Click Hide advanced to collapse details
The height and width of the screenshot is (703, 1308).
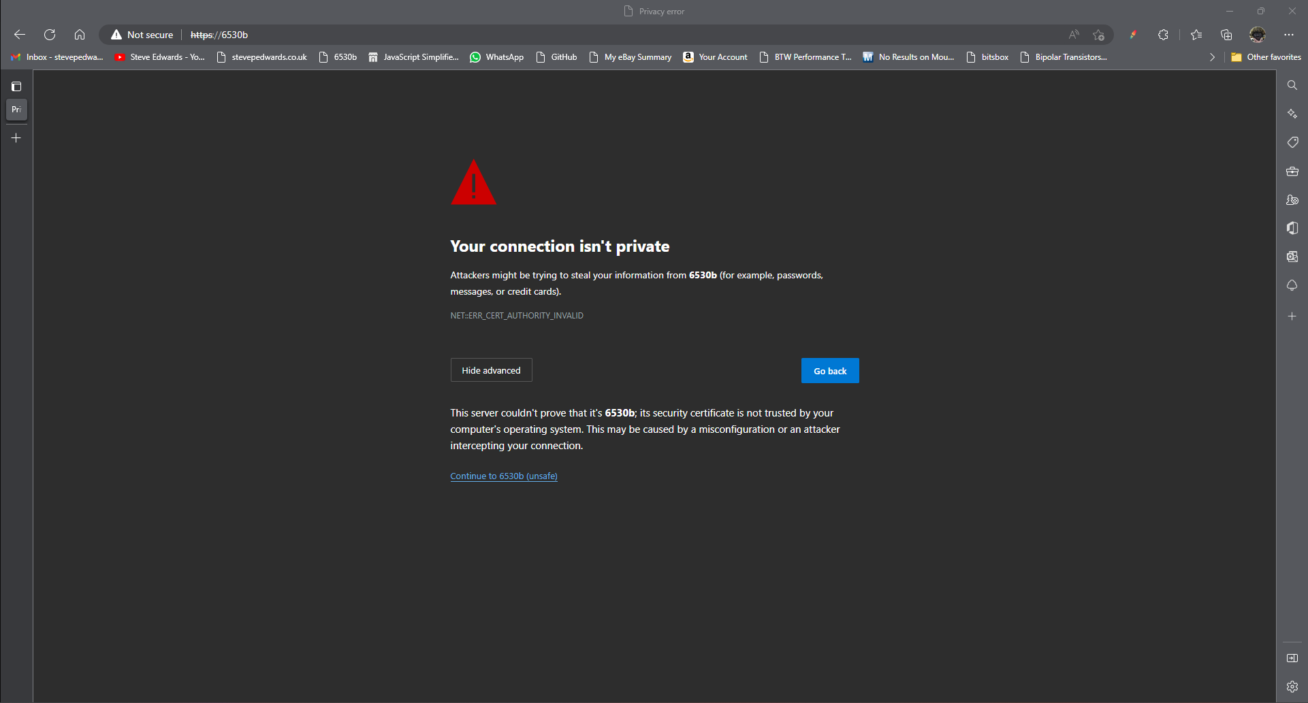[491, 370]
